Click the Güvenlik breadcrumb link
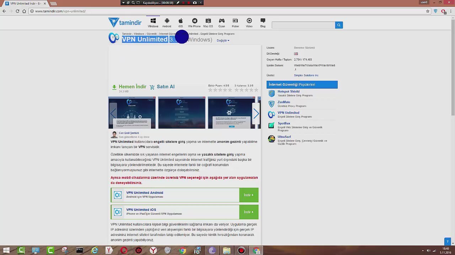Viewport: 455px width, 255px height. pyautogui.click(x=151, y=34)
